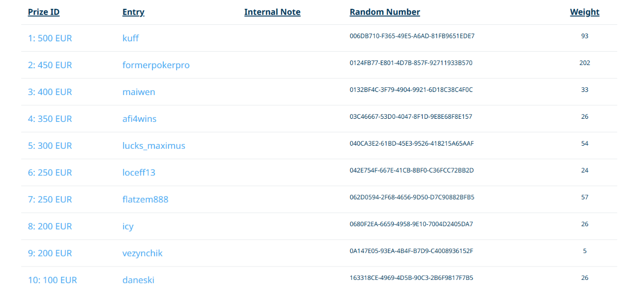Open the afi4wins entry link

click(139, 119)
